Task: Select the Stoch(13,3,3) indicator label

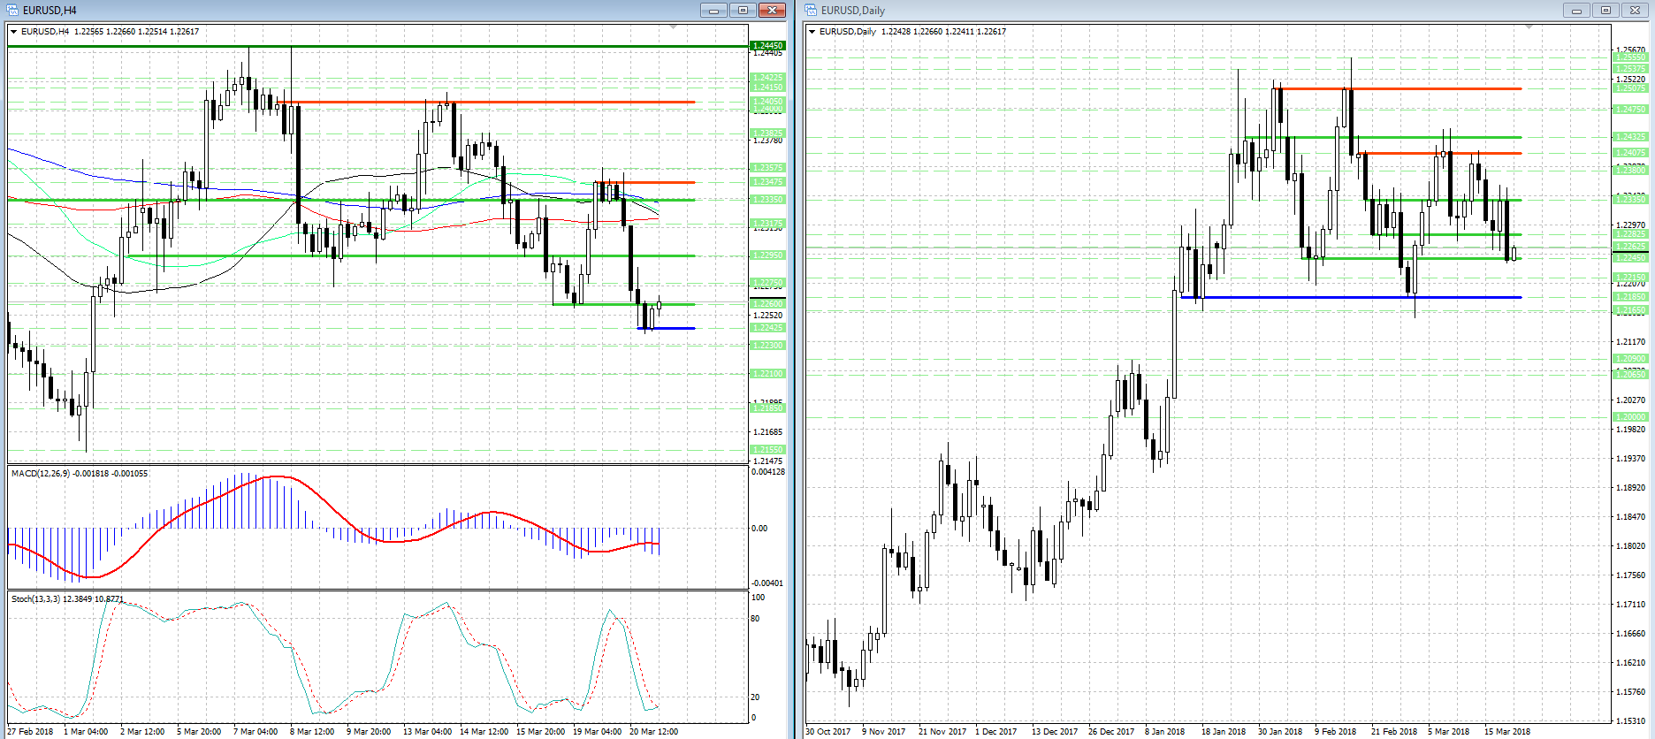Action: coord(35,599)
